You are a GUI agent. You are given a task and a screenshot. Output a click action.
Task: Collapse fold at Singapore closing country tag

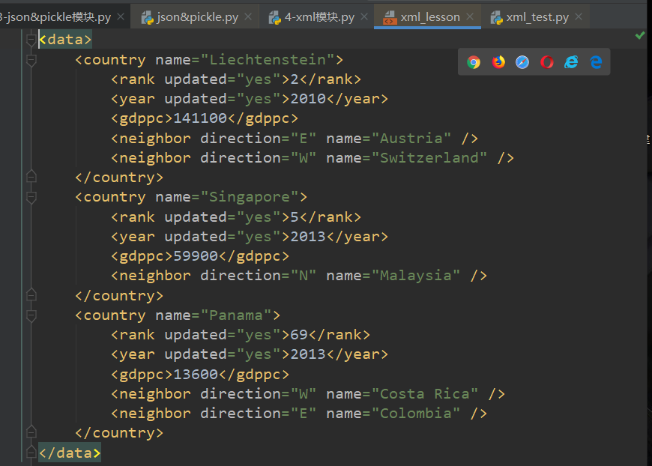tap(31, 295)
